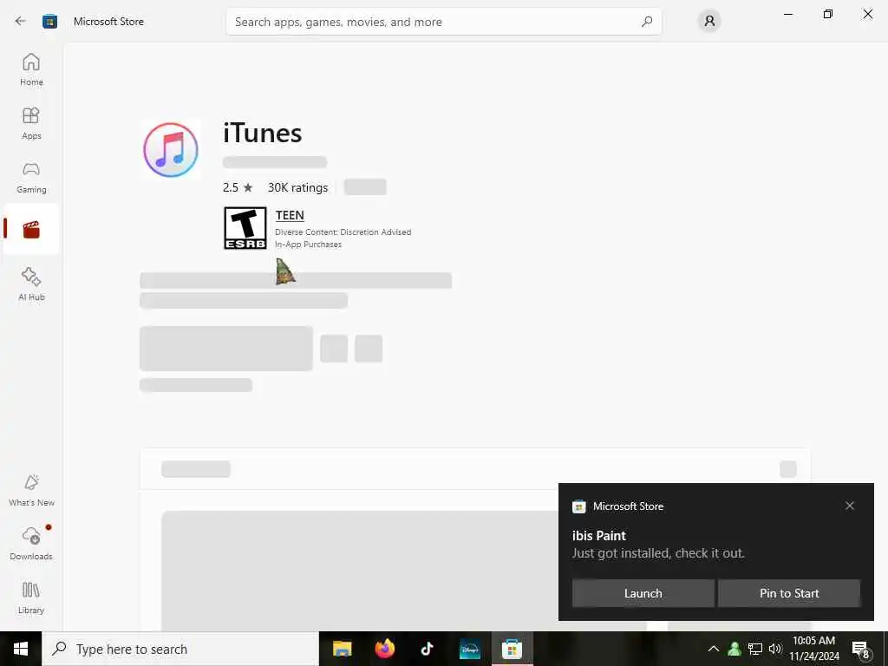Image resolution: width=888 pixels, height=666 pixels.
Task: Focus the Search apps, games, movies field
Action: pos(443,22)
